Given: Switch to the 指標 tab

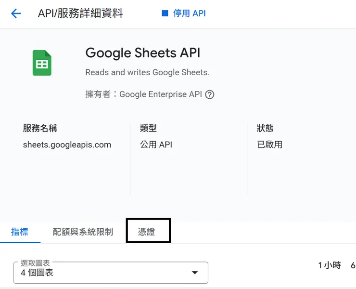Looking at the screenshot, I should (x=20, y=232).
